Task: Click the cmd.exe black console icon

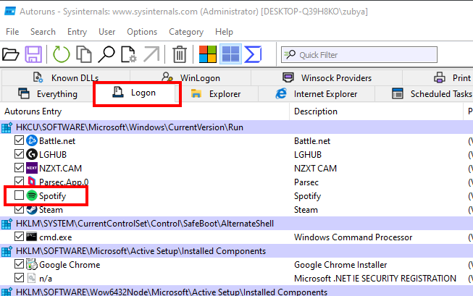Action: click(x=32, y=237)
